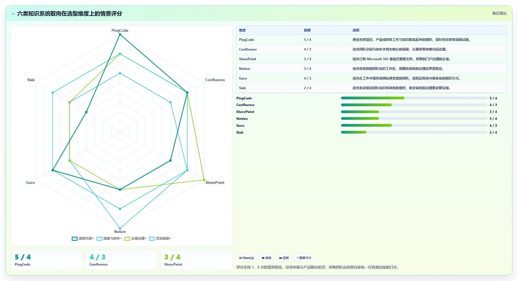Click the radar data point at PingCode peak
The height and width of the screenshot is (281, 518).
pyautogui.click(x=120, y=35)
